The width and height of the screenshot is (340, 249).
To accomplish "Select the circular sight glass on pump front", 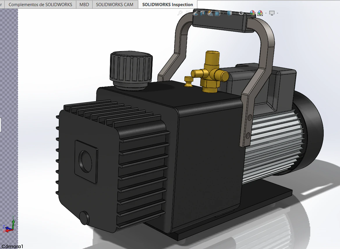I will [85, 161].
